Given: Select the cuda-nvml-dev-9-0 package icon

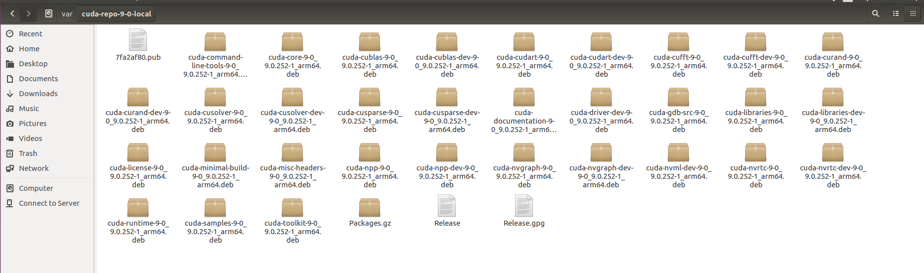Looking at the screenshot, I should pyautogui.click(x=678, y=152).
